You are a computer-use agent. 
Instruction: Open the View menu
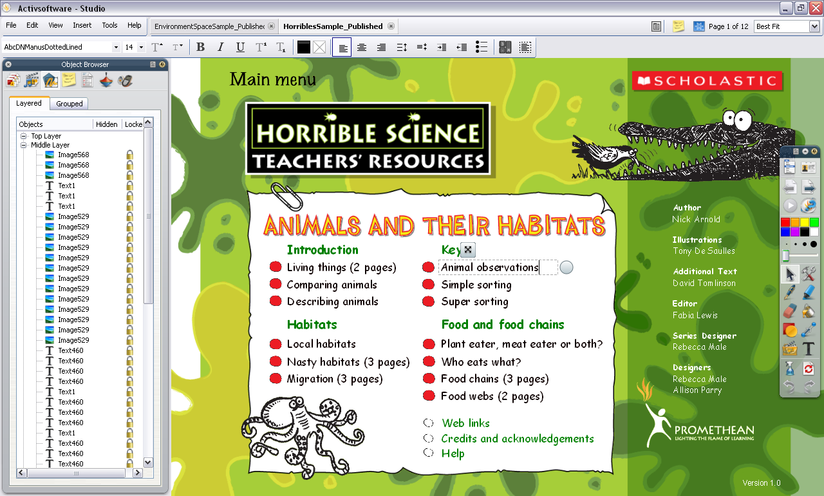tap(55, 25)
